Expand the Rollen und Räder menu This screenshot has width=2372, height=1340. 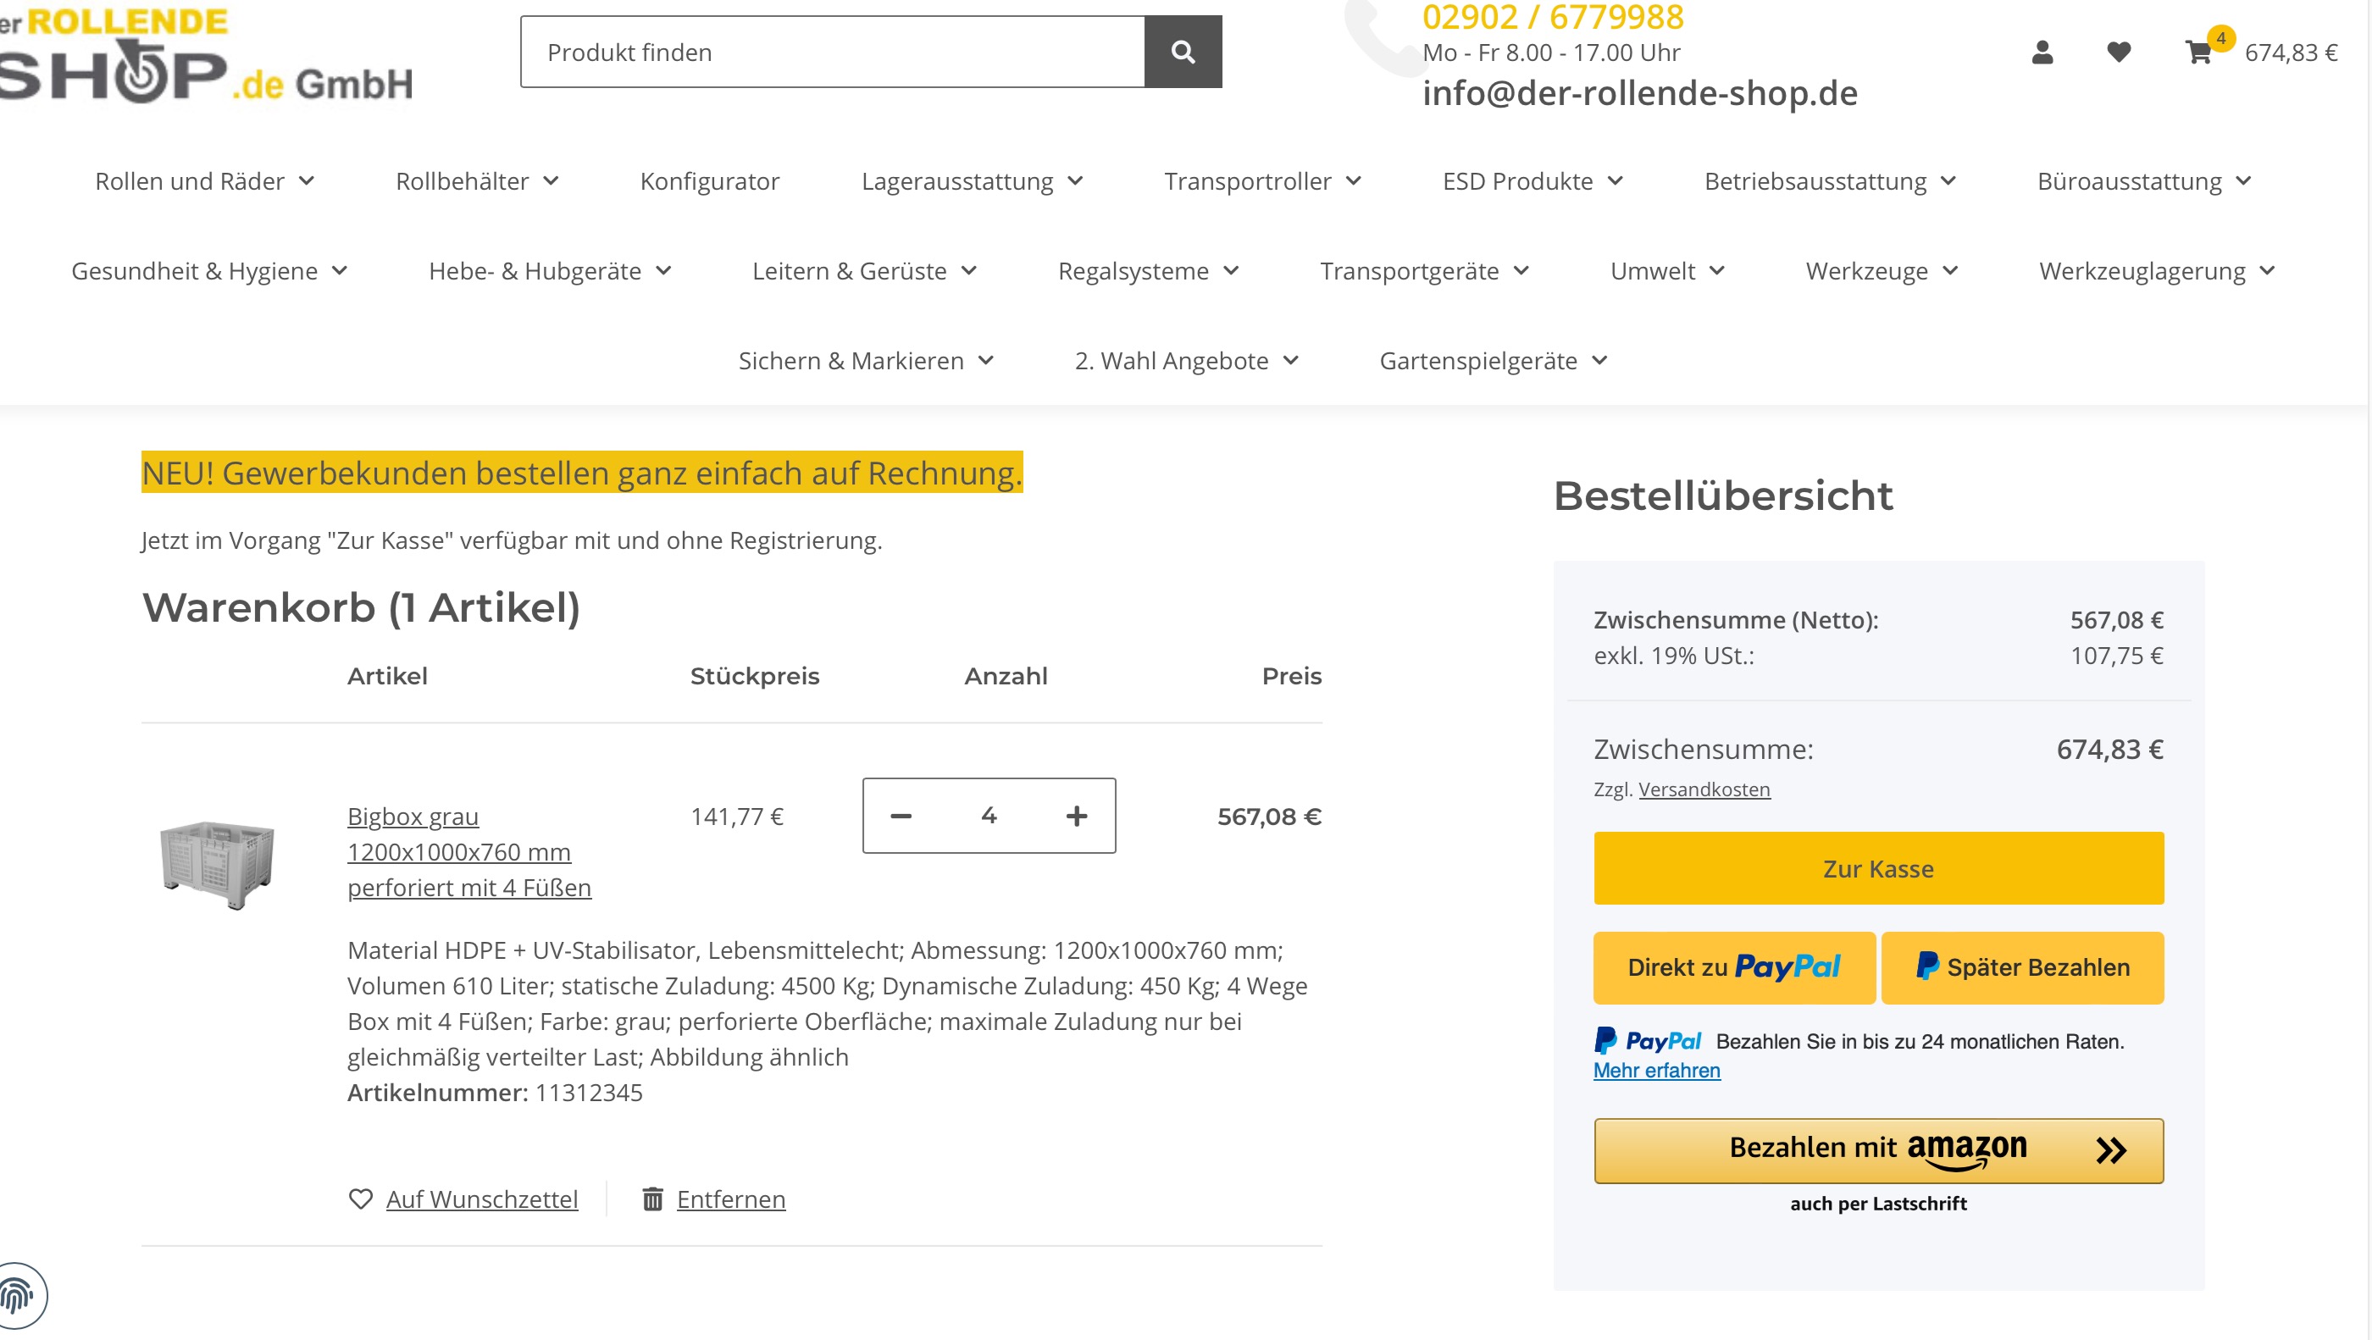(x=204, y=181)
